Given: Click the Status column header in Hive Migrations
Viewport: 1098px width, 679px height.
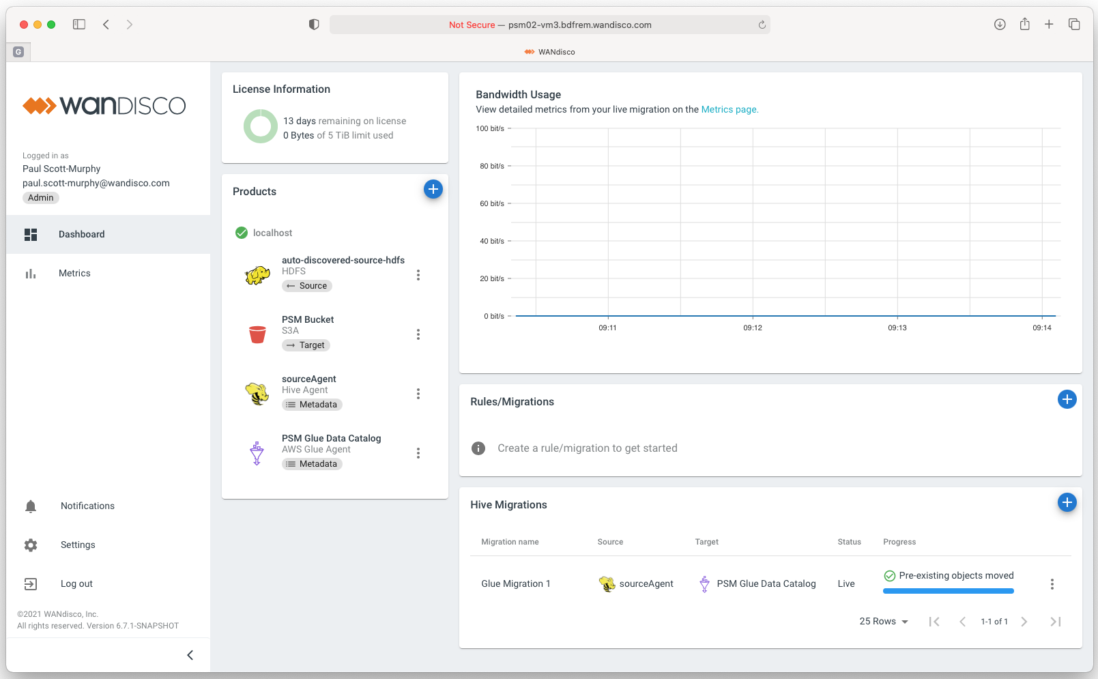Looking at the screenshot, I should (849, 542).
